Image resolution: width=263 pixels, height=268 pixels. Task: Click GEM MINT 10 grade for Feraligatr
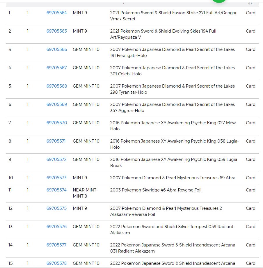[86, 49]
